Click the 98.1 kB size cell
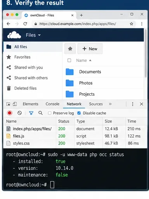 [x=111, y=136]
